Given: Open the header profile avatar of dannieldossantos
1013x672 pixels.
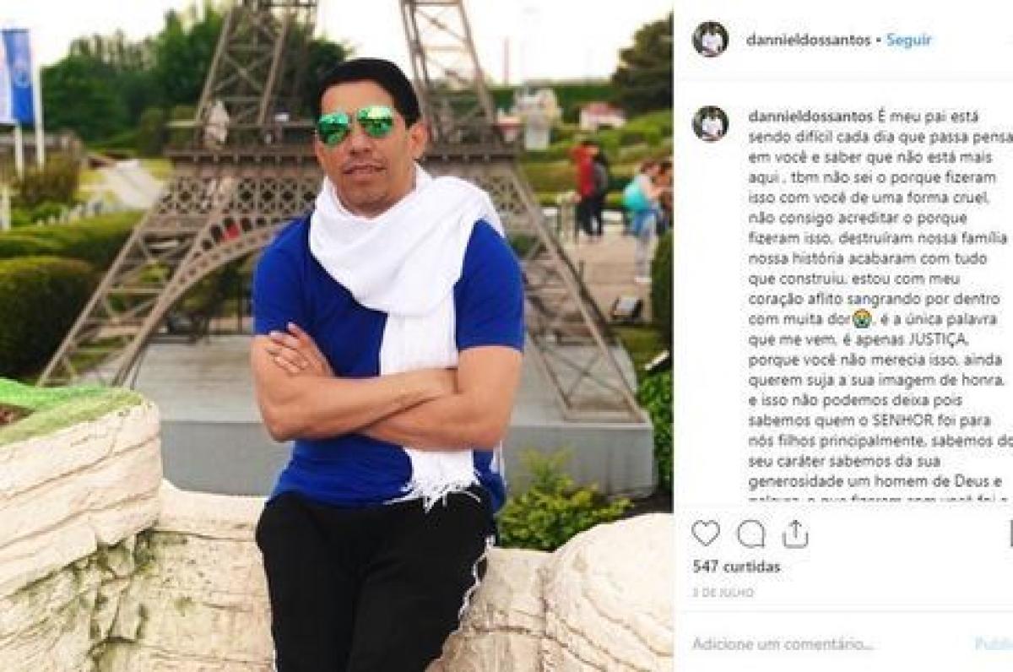Looking at the screenshot, I should coord(710,40).
